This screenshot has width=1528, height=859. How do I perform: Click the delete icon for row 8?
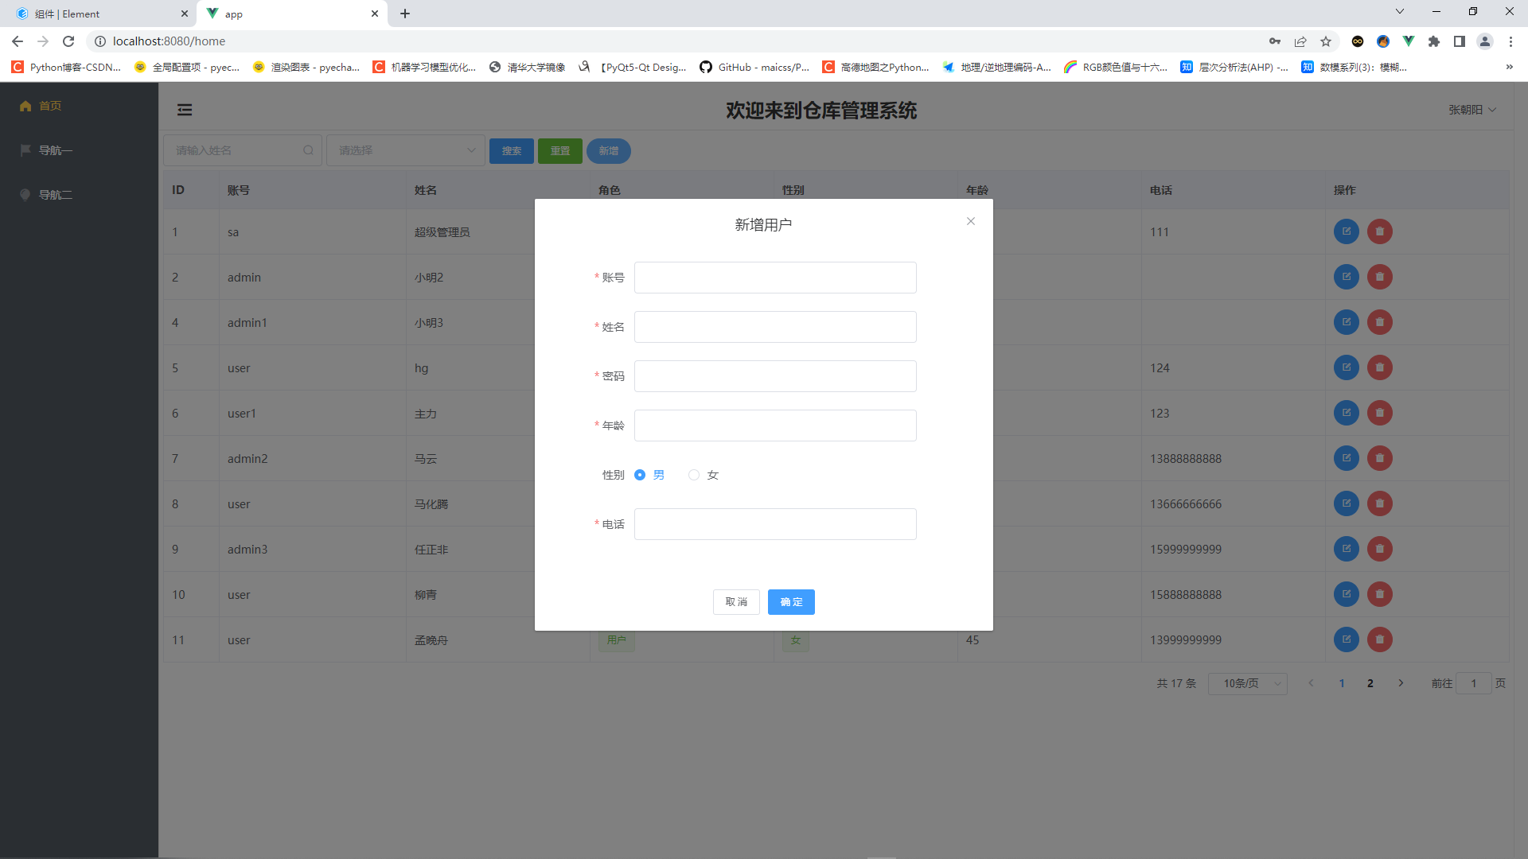coord(1379,503)
